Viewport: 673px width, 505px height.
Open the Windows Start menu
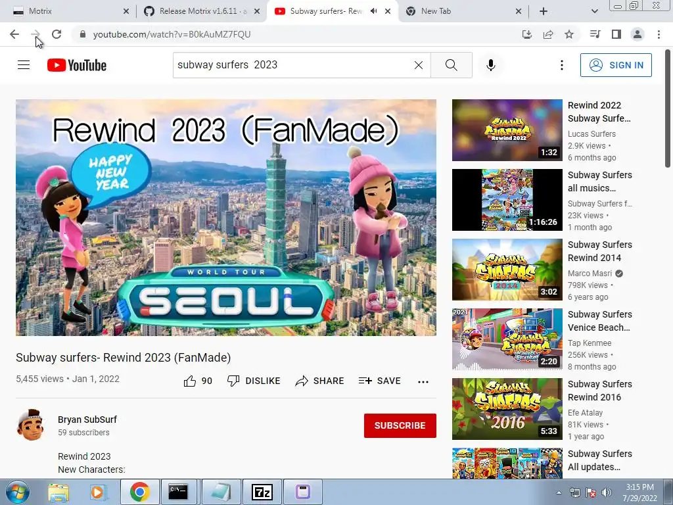(x=17, y=493)
